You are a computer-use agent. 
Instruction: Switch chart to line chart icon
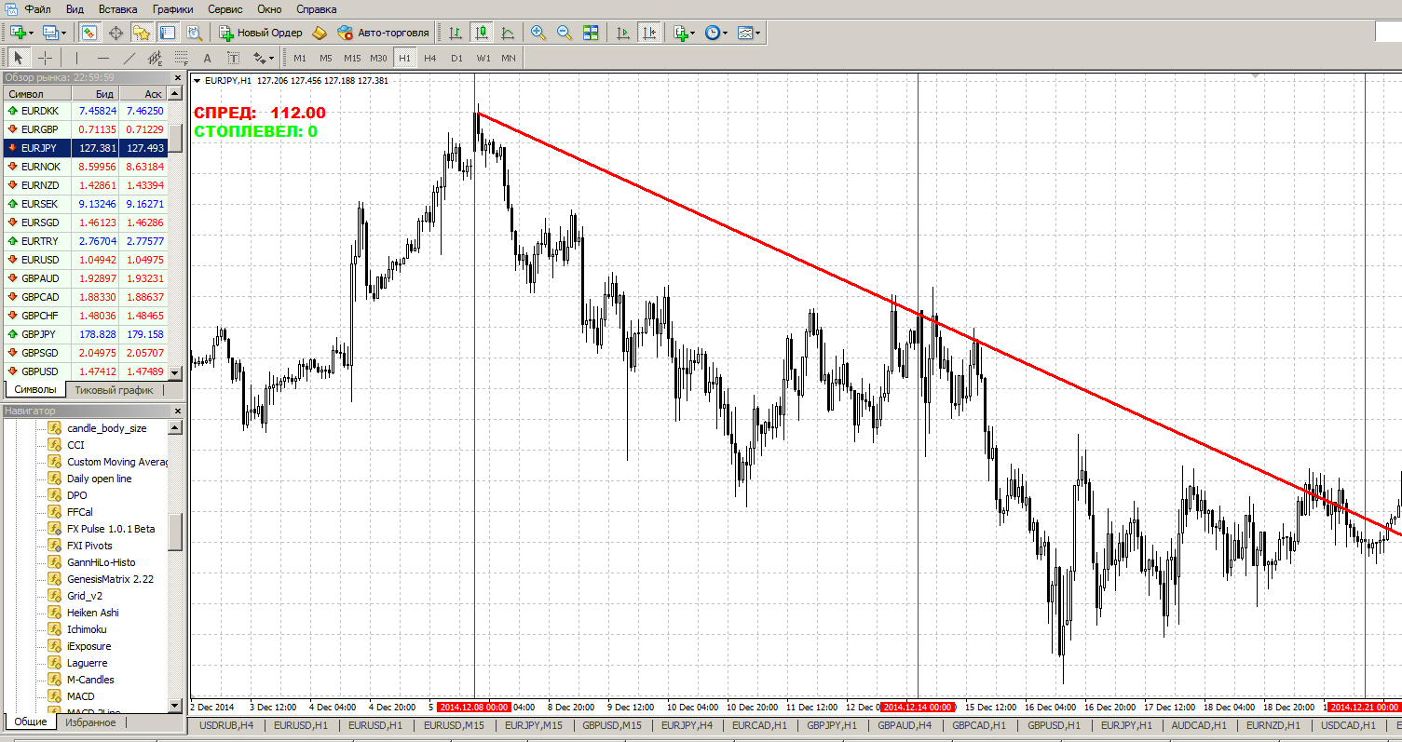tap(508, 33)
